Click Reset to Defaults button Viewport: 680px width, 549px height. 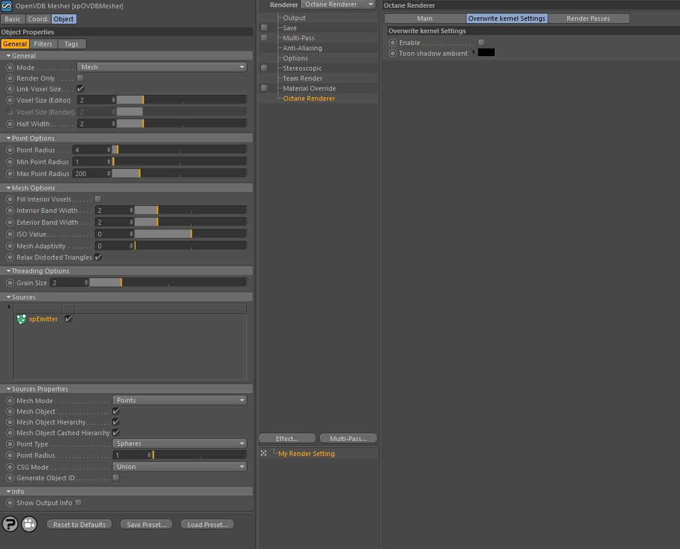tap(80, 524)
